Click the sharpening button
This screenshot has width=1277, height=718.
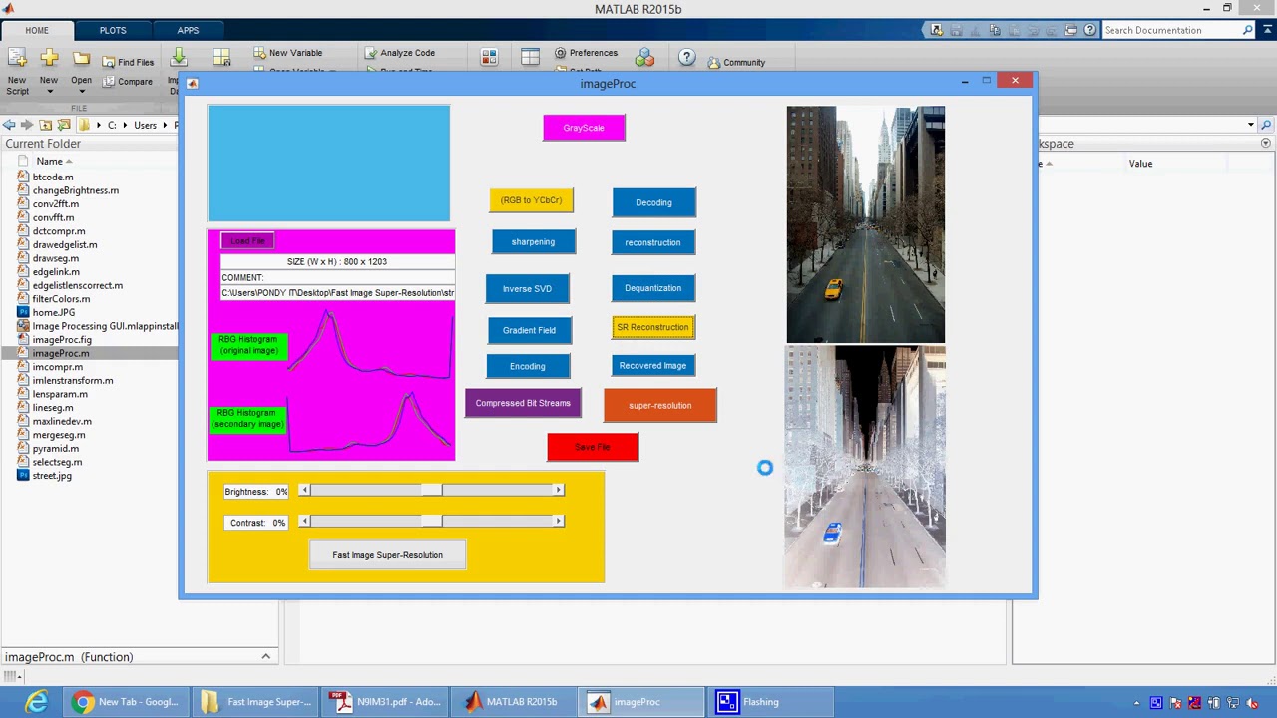click(x=533, y=242)
